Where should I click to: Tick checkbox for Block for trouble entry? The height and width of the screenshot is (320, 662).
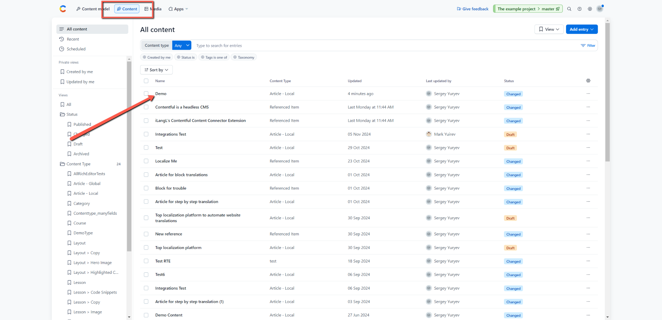tap(146, 188)
